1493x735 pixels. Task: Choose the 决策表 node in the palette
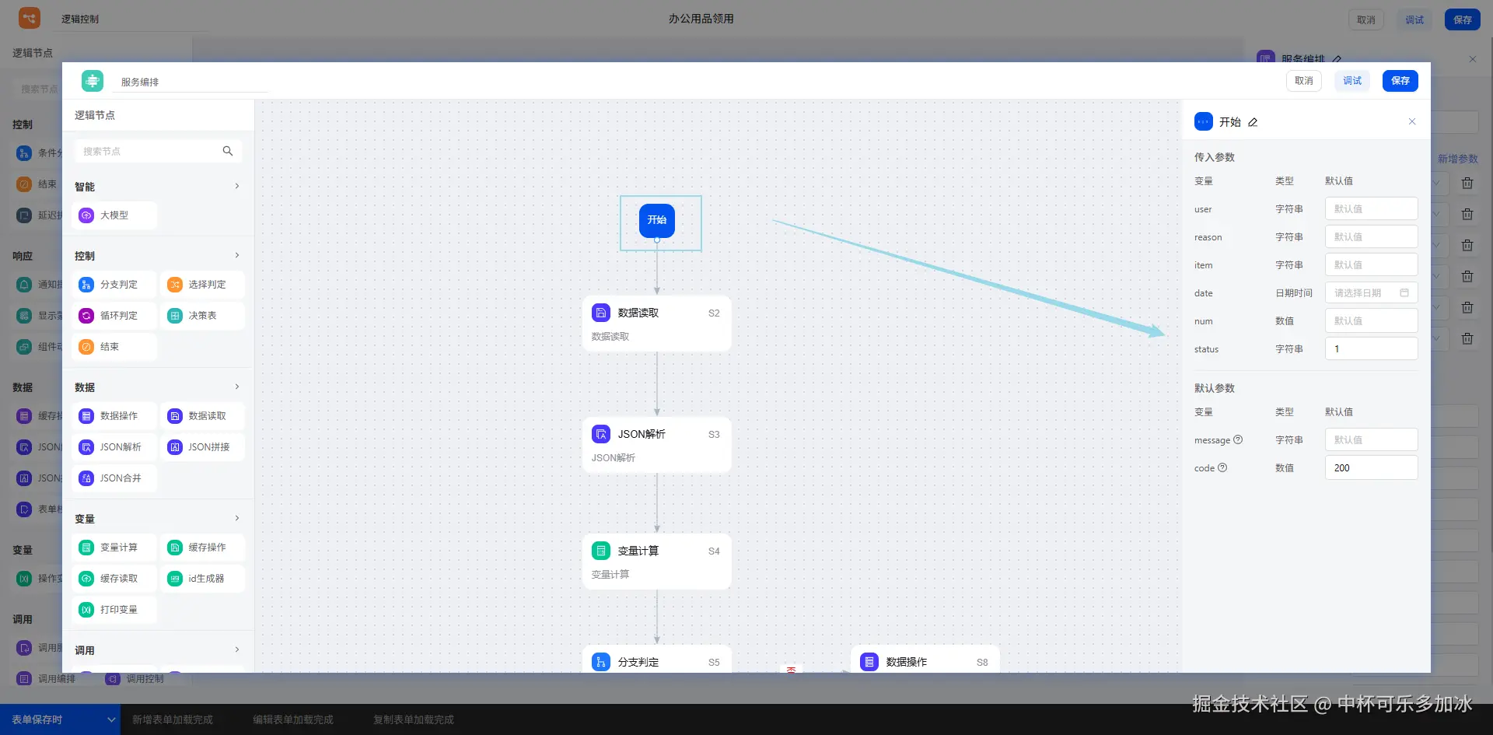tap(203, 316)
